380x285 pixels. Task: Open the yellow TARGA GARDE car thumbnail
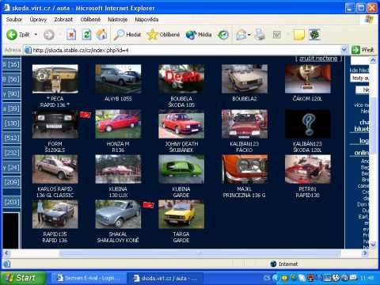(181, 215)
